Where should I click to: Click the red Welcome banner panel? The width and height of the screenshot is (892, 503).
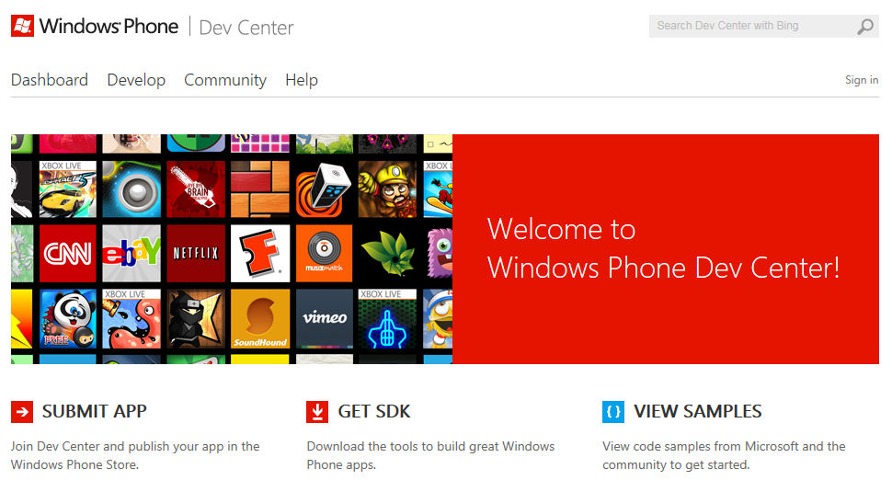point(666,249)
